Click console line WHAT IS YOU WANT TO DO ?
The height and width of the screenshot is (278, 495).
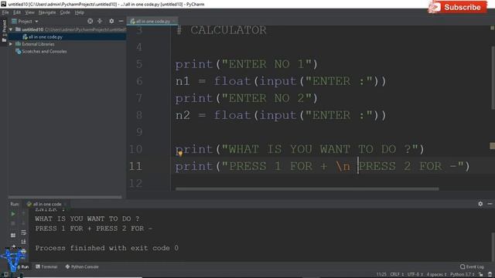coord(87,219)
